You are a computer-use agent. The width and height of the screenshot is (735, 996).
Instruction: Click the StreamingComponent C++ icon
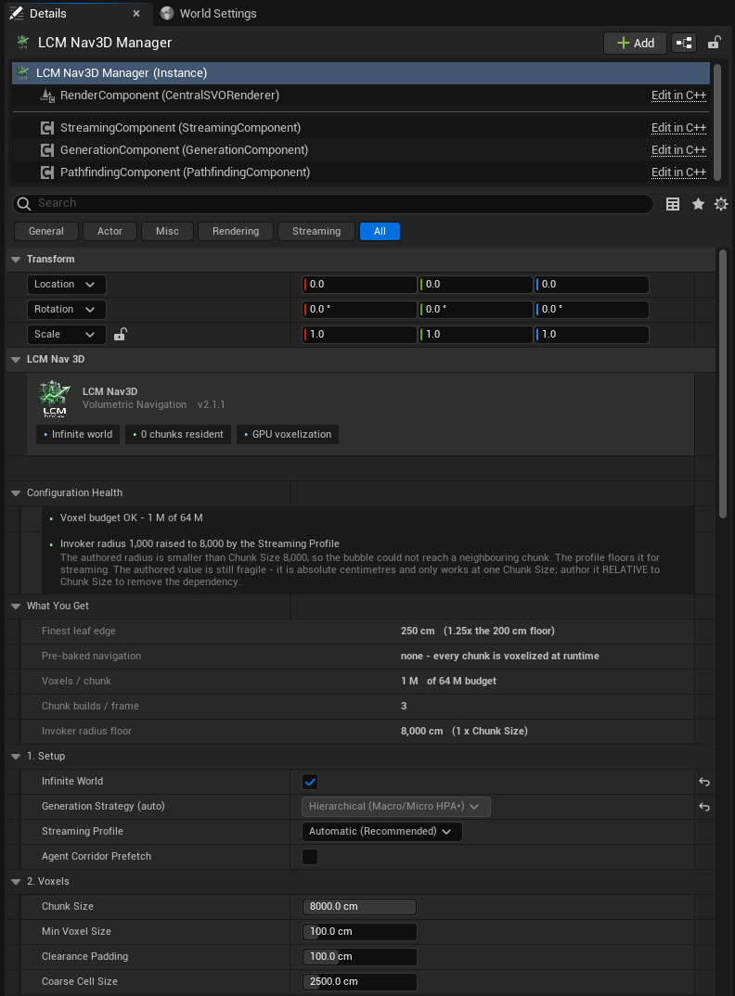pyautogui.click(x=47, y=128)
